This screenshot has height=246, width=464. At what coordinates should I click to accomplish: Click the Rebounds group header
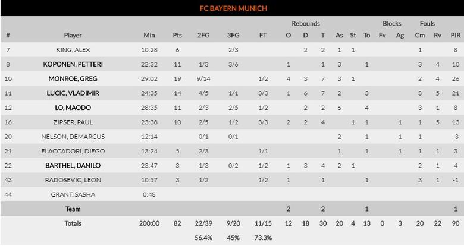click(306, 24)
